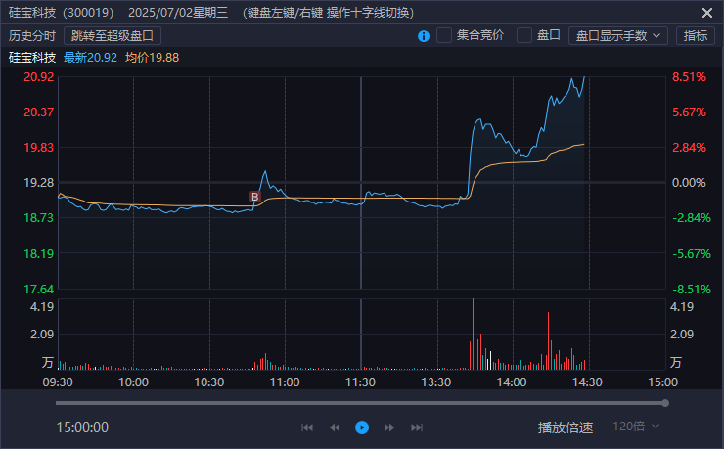Click the fast-forward playback icon

[389, 427]
